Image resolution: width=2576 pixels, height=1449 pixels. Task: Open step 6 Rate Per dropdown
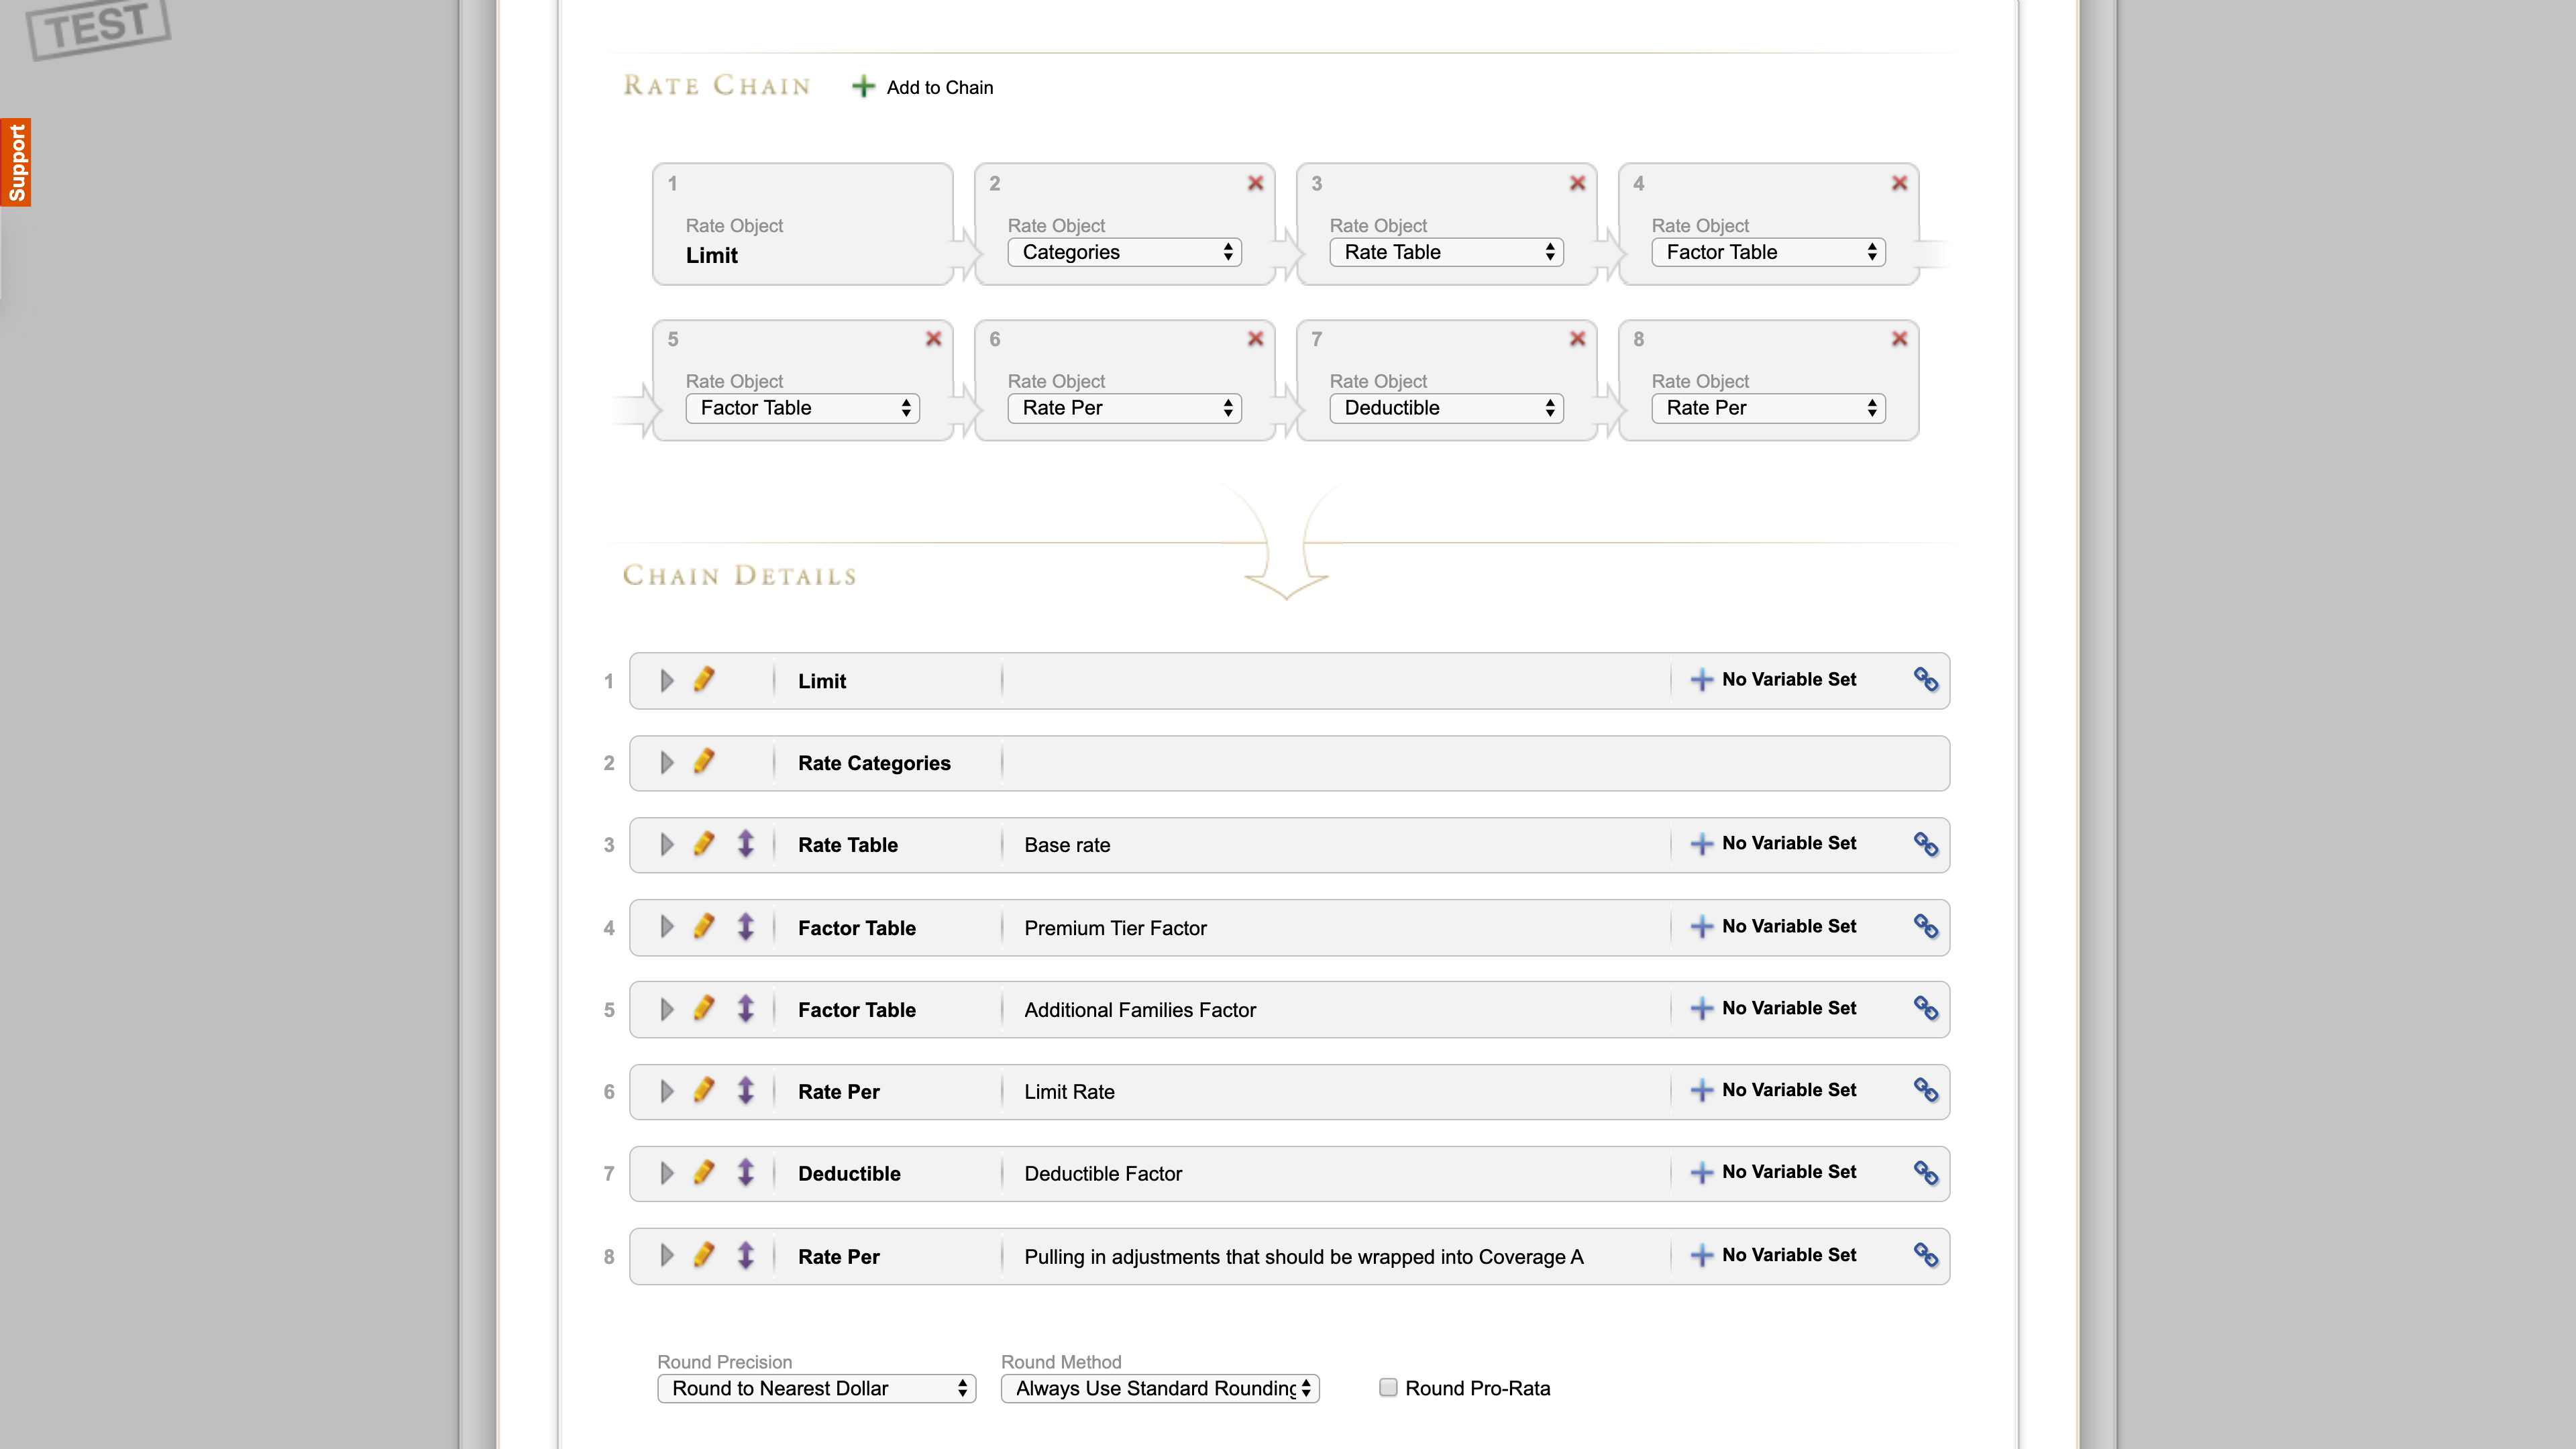tap(1124, 408)
